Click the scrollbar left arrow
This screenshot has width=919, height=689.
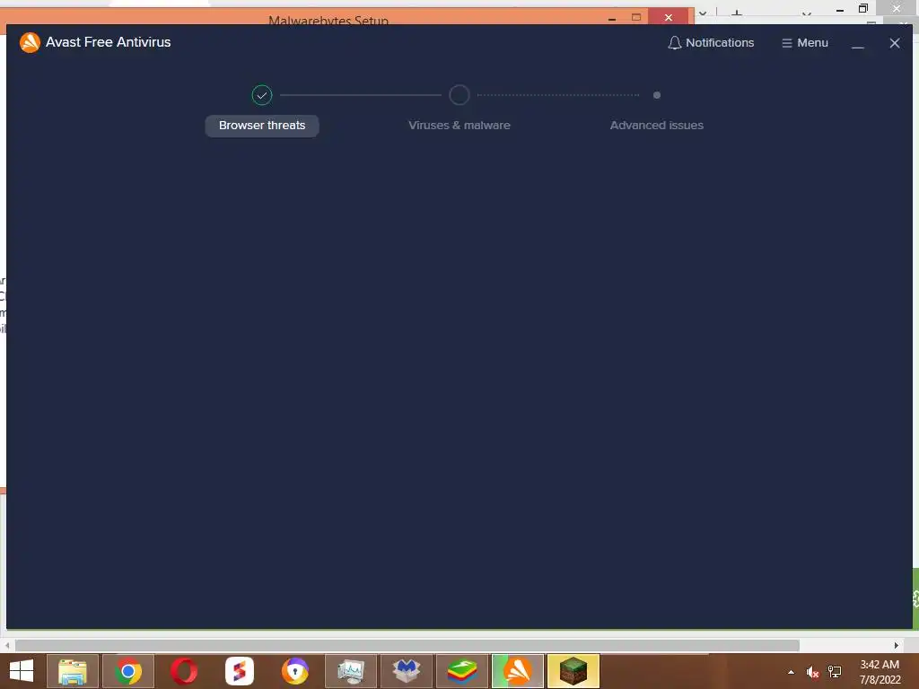[7, 645]
